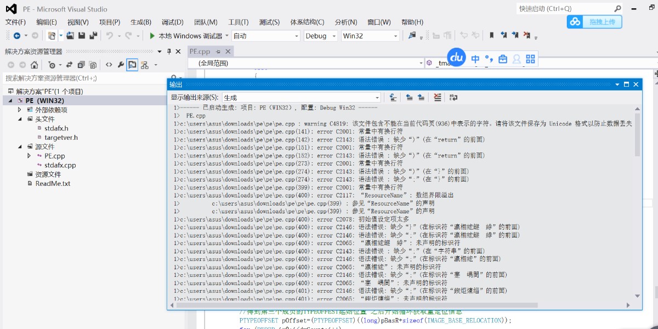Click the IME user account icon
This screenshot has width=658, height=329.
(x=517, y=59)
